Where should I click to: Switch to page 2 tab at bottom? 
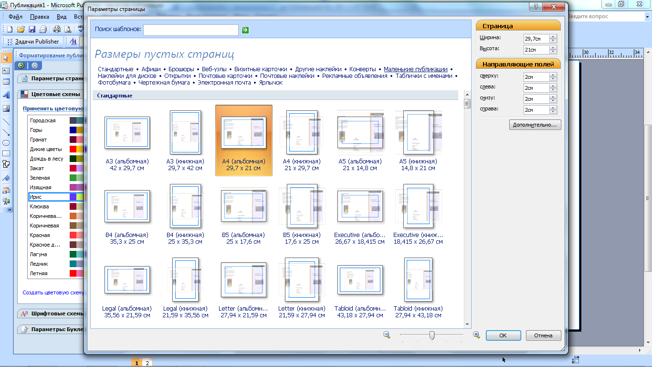pos(147,363)
